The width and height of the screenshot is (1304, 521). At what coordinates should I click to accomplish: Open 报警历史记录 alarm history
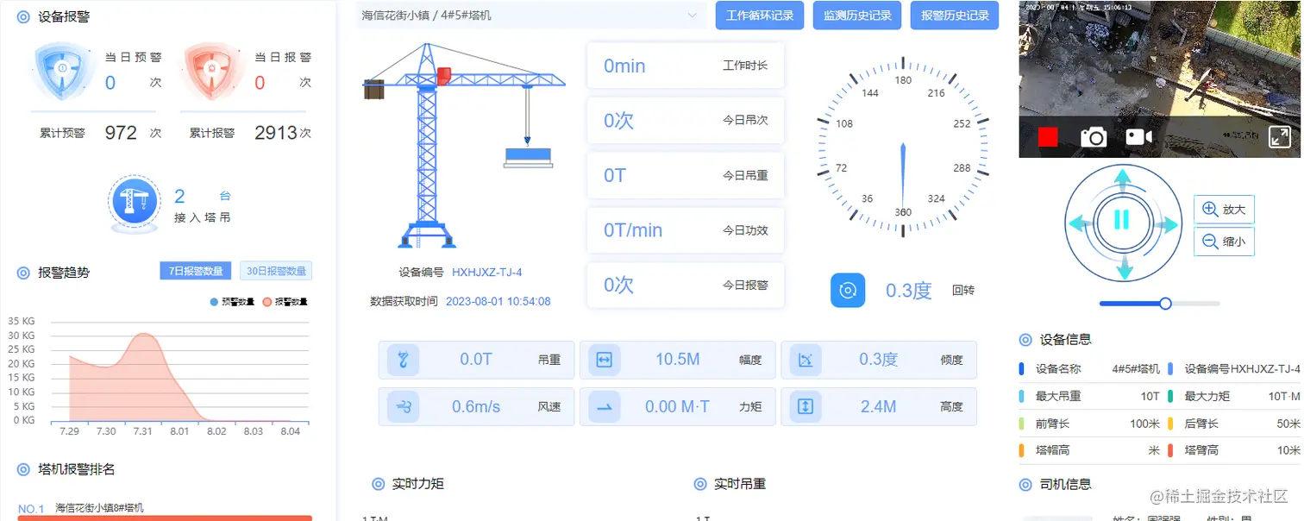955,16
